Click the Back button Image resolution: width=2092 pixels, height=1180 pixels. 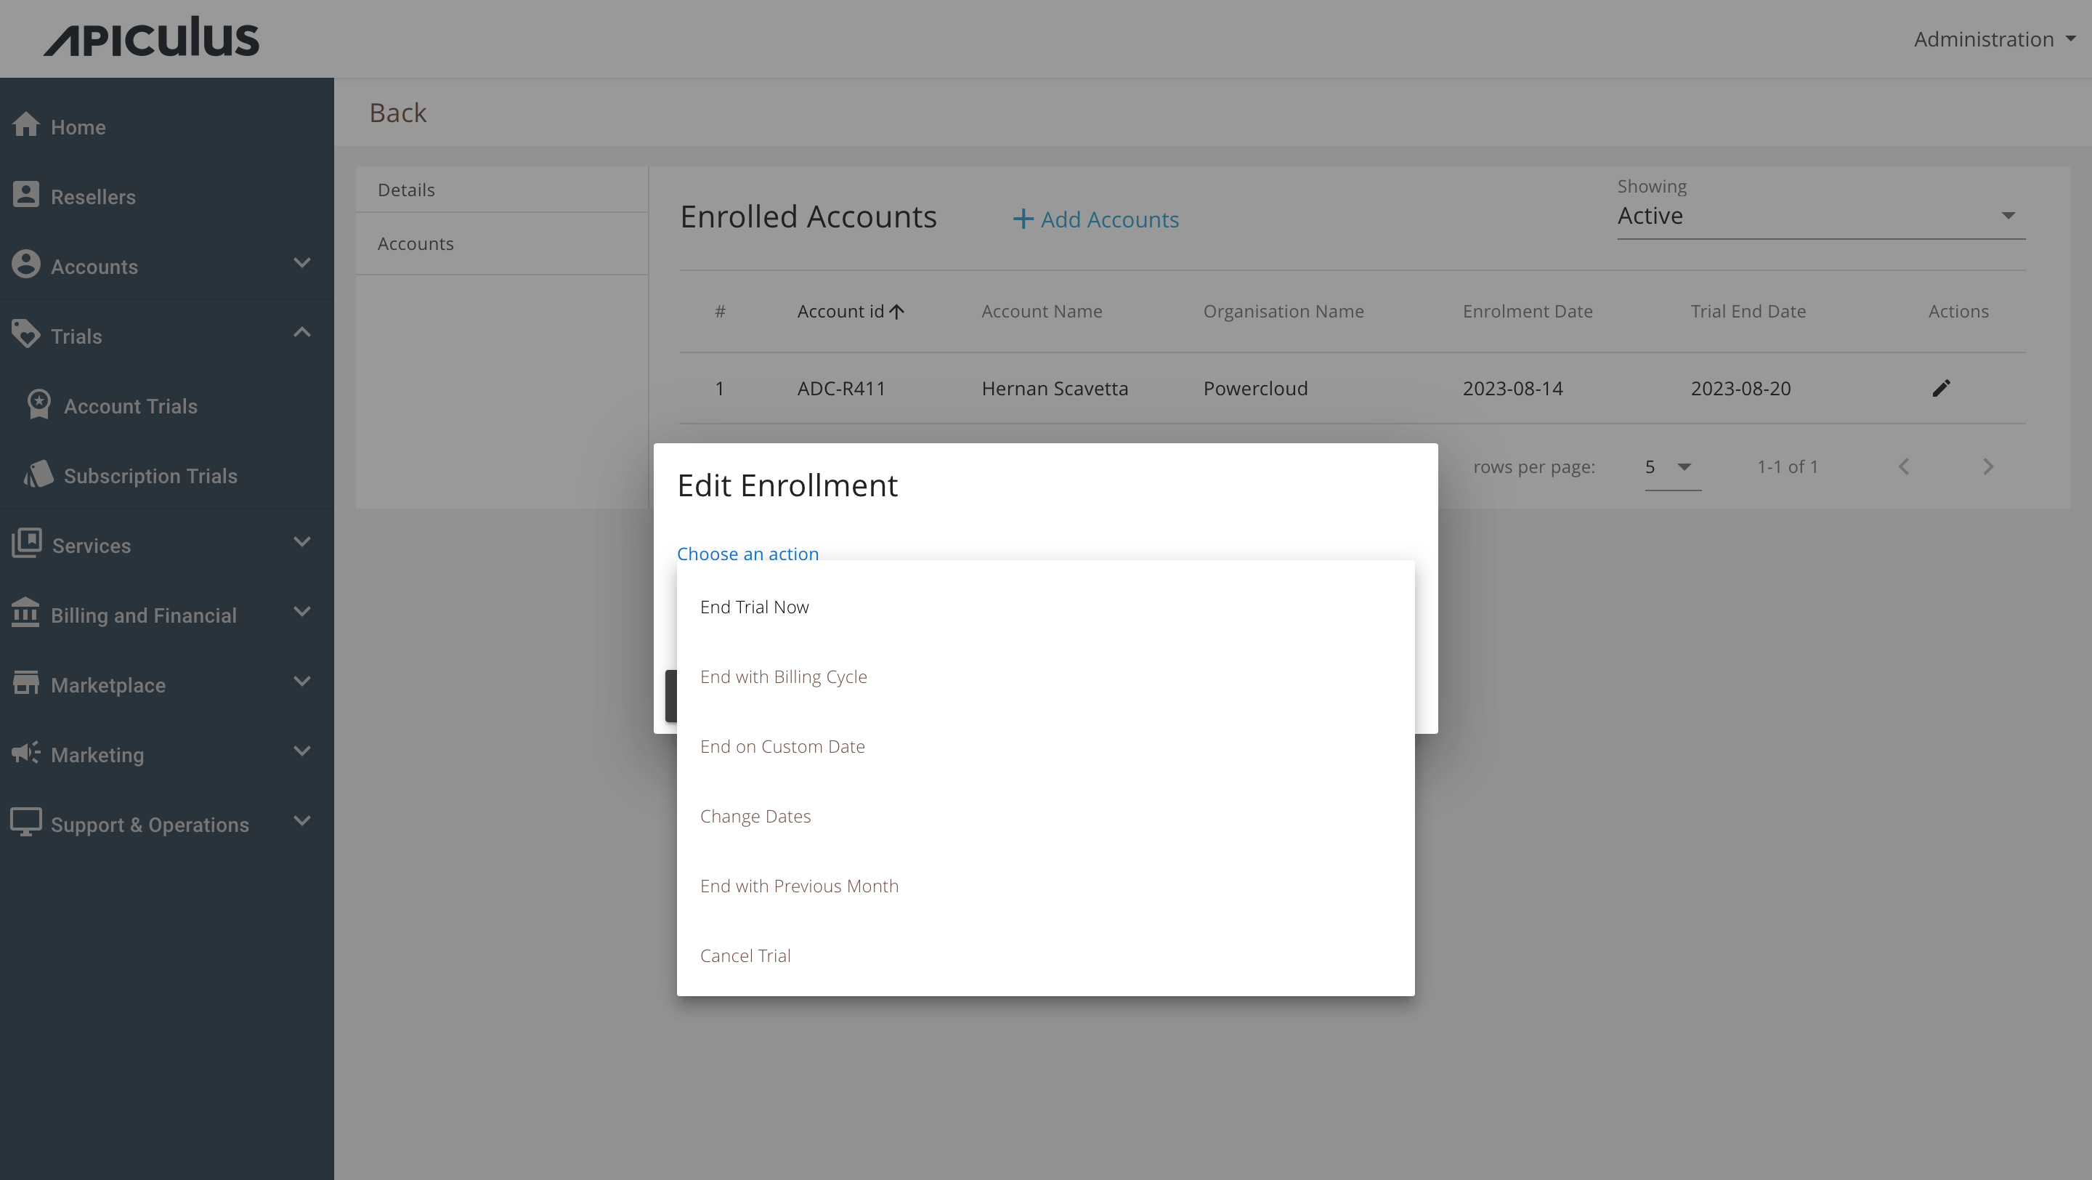[398, 112]
